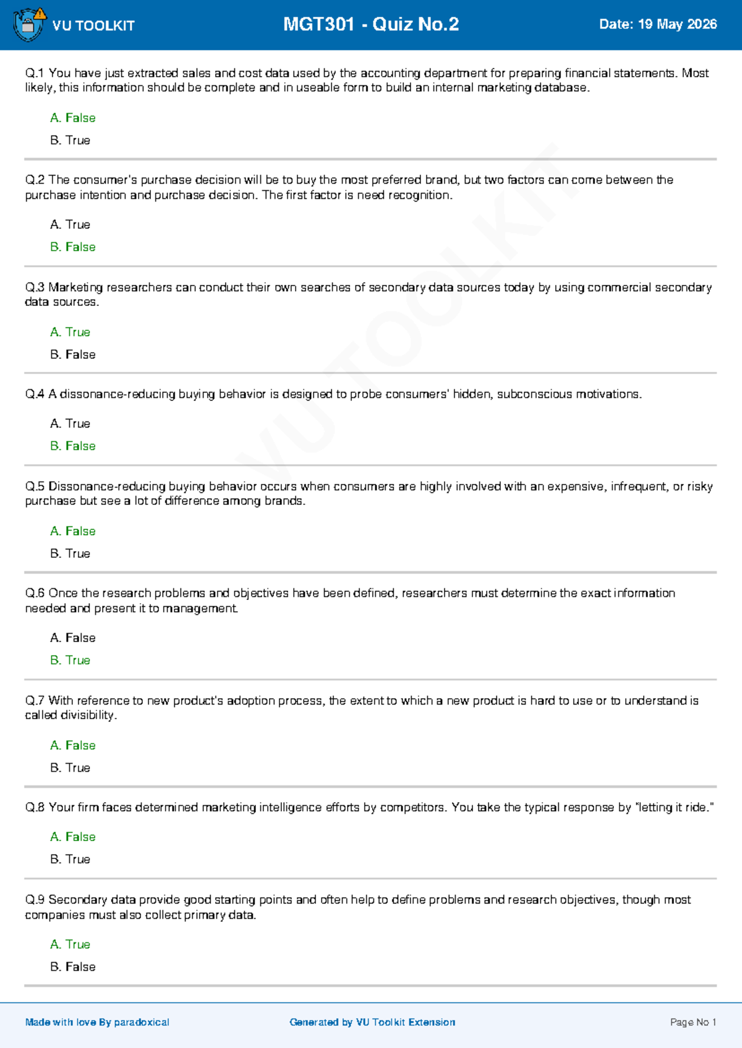742x1048 pixels.
Task: Select the VU TOOLKIT header text
Action: point(93,25)
